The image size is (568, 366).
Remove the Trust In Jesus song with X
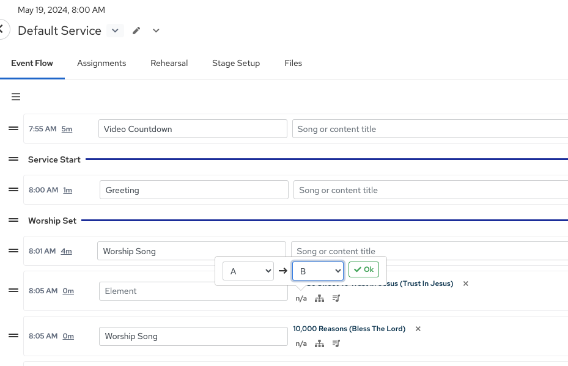pos(466,284)
